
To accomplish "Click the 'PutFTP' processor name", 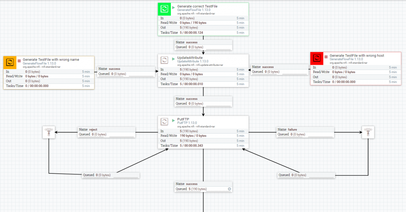I will pyautogui.click(x=183, y=119).
